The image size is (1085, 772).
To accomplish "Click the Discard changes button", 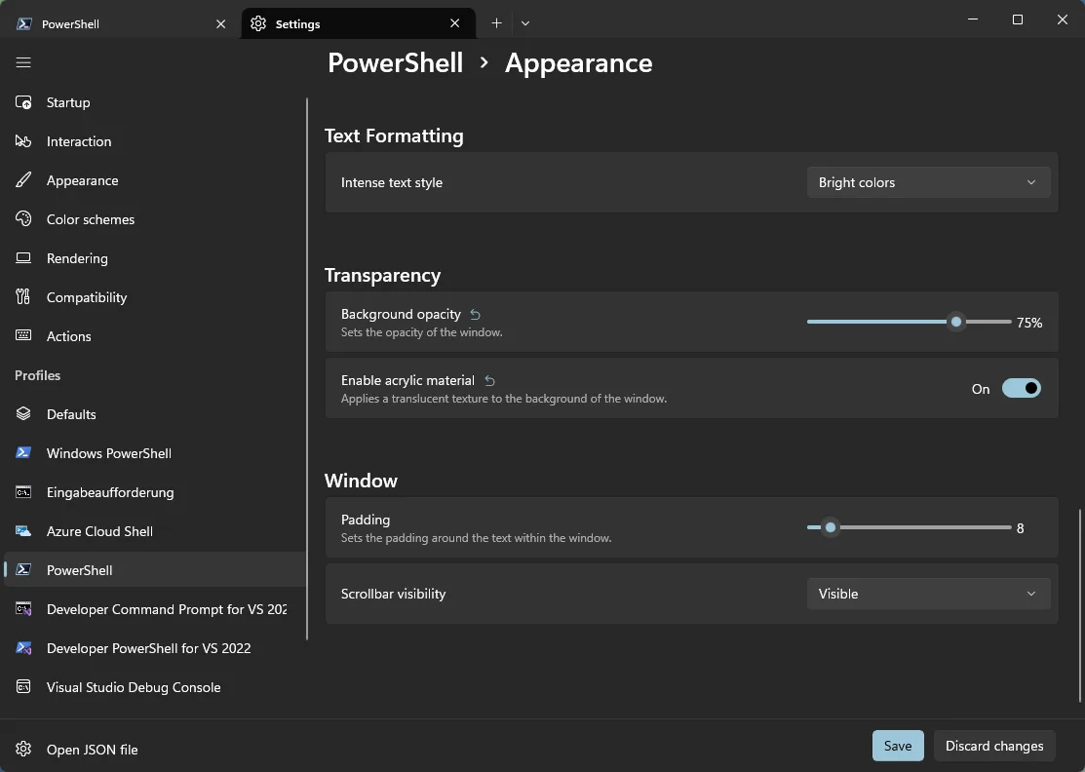I will coord(993,746).
